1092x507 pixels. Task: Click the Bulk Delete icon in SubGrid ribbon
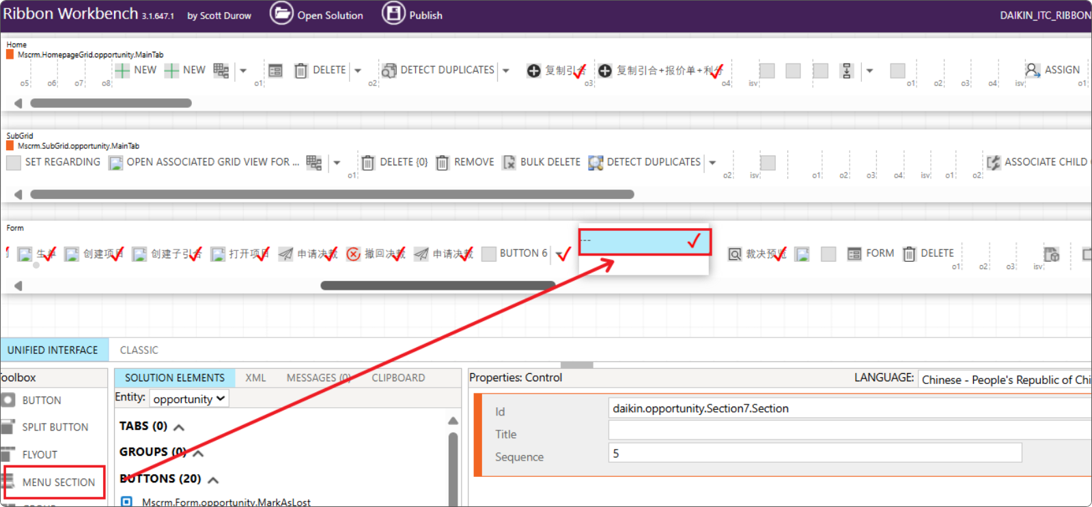509,162
